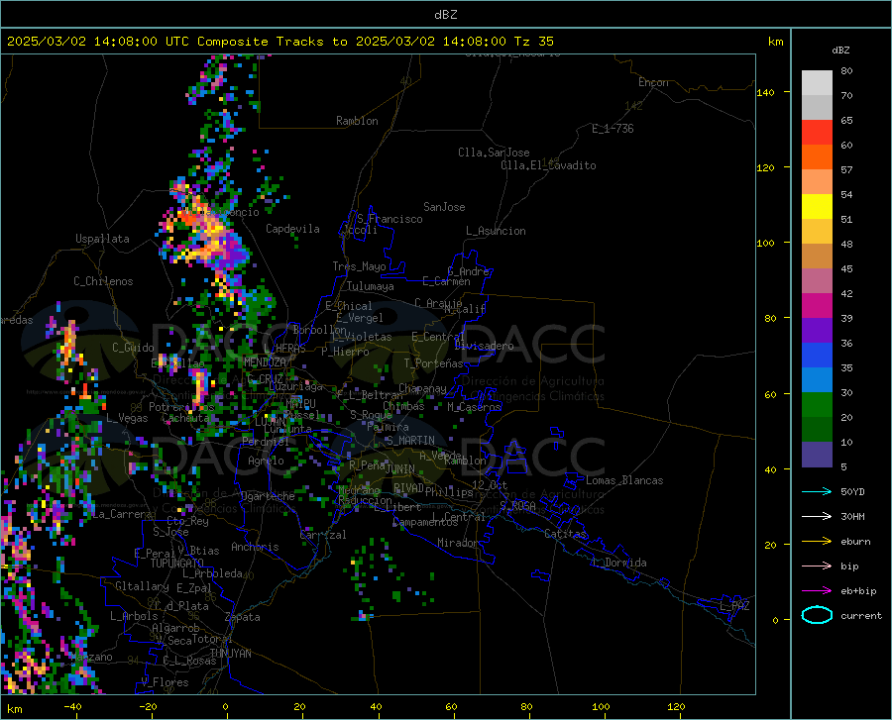Image resolution: width=892 pixels, height=720 pixels.
Task: Click the La_Carrera map label
Action: [x=122, y=514]
